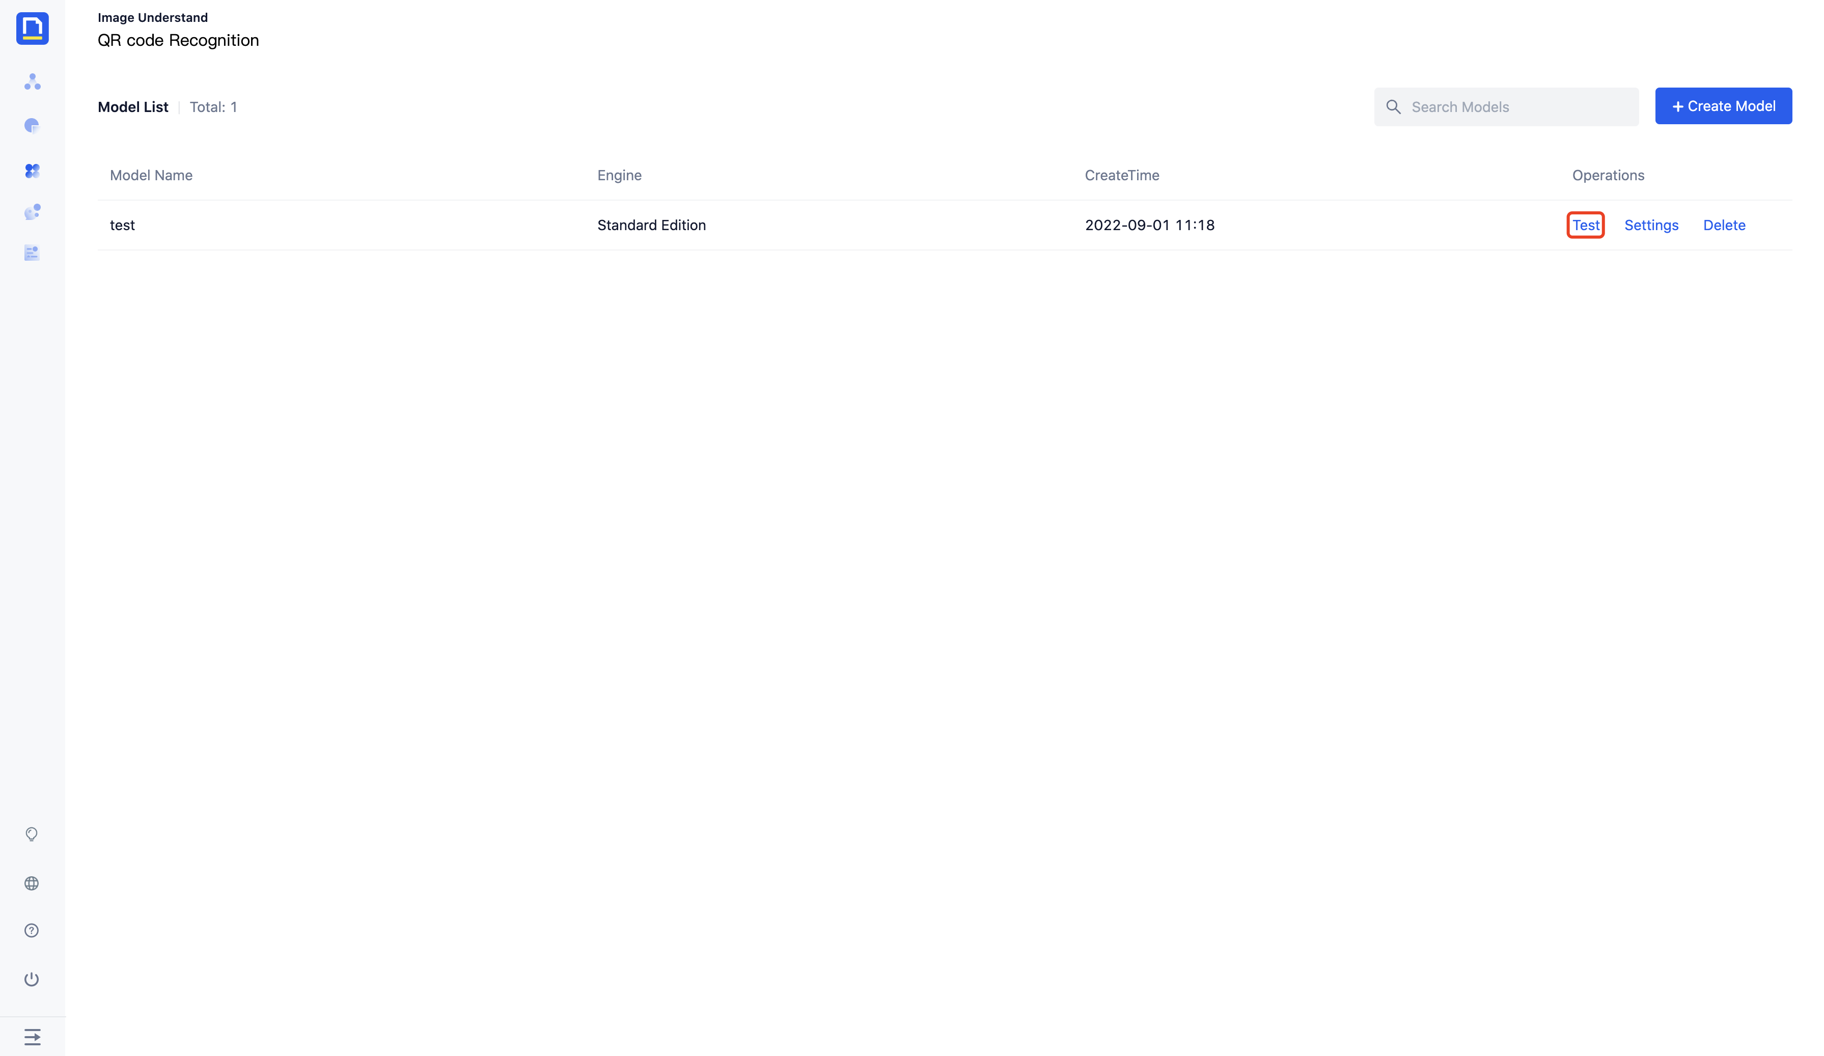Image resolution: width=1824 pixels, height=1056 pixels.
Task: Open the chat bubbles sidebar icon
Action: pyautogui.click(x=32, y=212)
